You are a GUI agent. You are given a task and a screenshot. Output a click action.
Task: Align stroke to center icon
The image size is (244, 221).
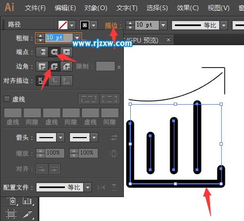point(42,81)
